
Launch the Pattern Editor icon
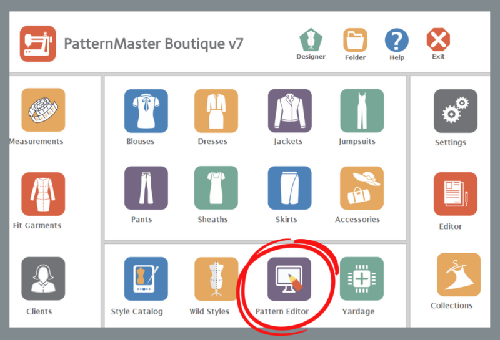click(289, 279)
